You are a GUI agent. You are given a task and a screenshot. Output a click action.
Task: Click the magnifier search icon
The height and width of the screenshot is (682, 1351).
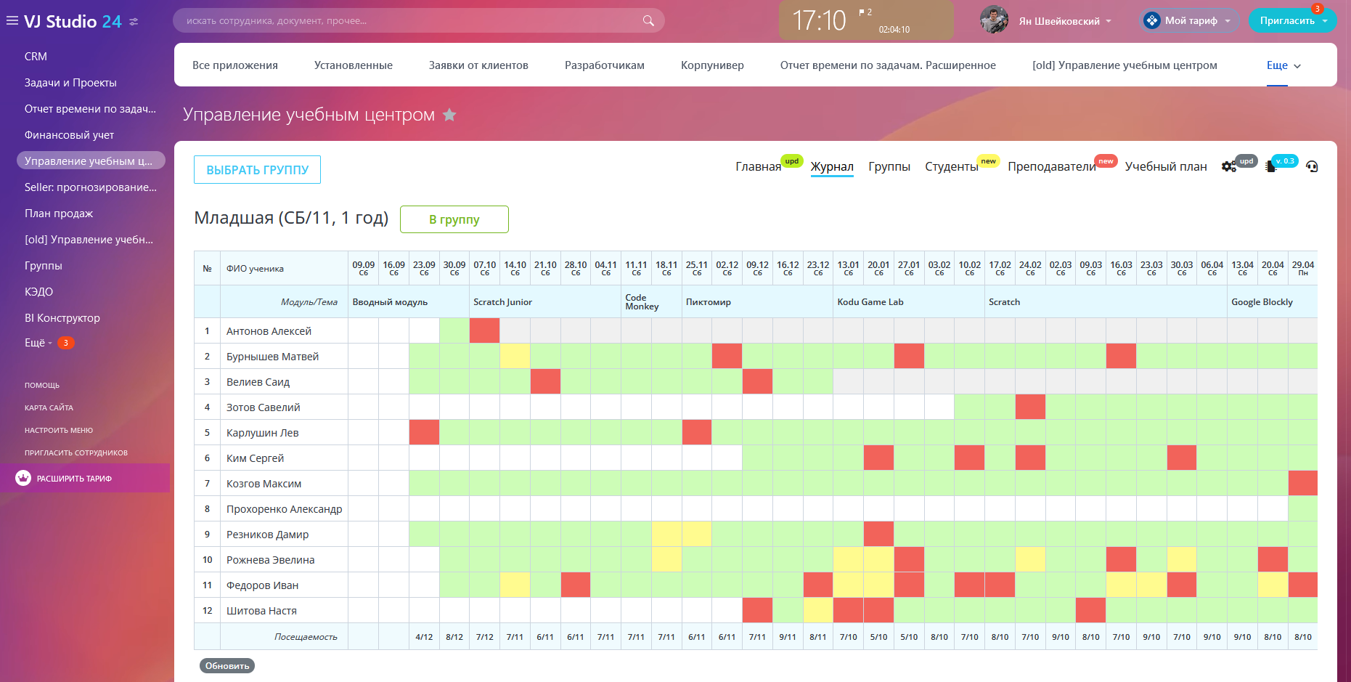coord(648,21)
